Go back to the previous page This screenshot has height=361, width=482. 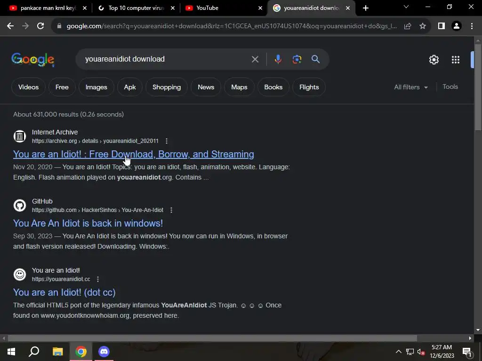pos(10,26)
